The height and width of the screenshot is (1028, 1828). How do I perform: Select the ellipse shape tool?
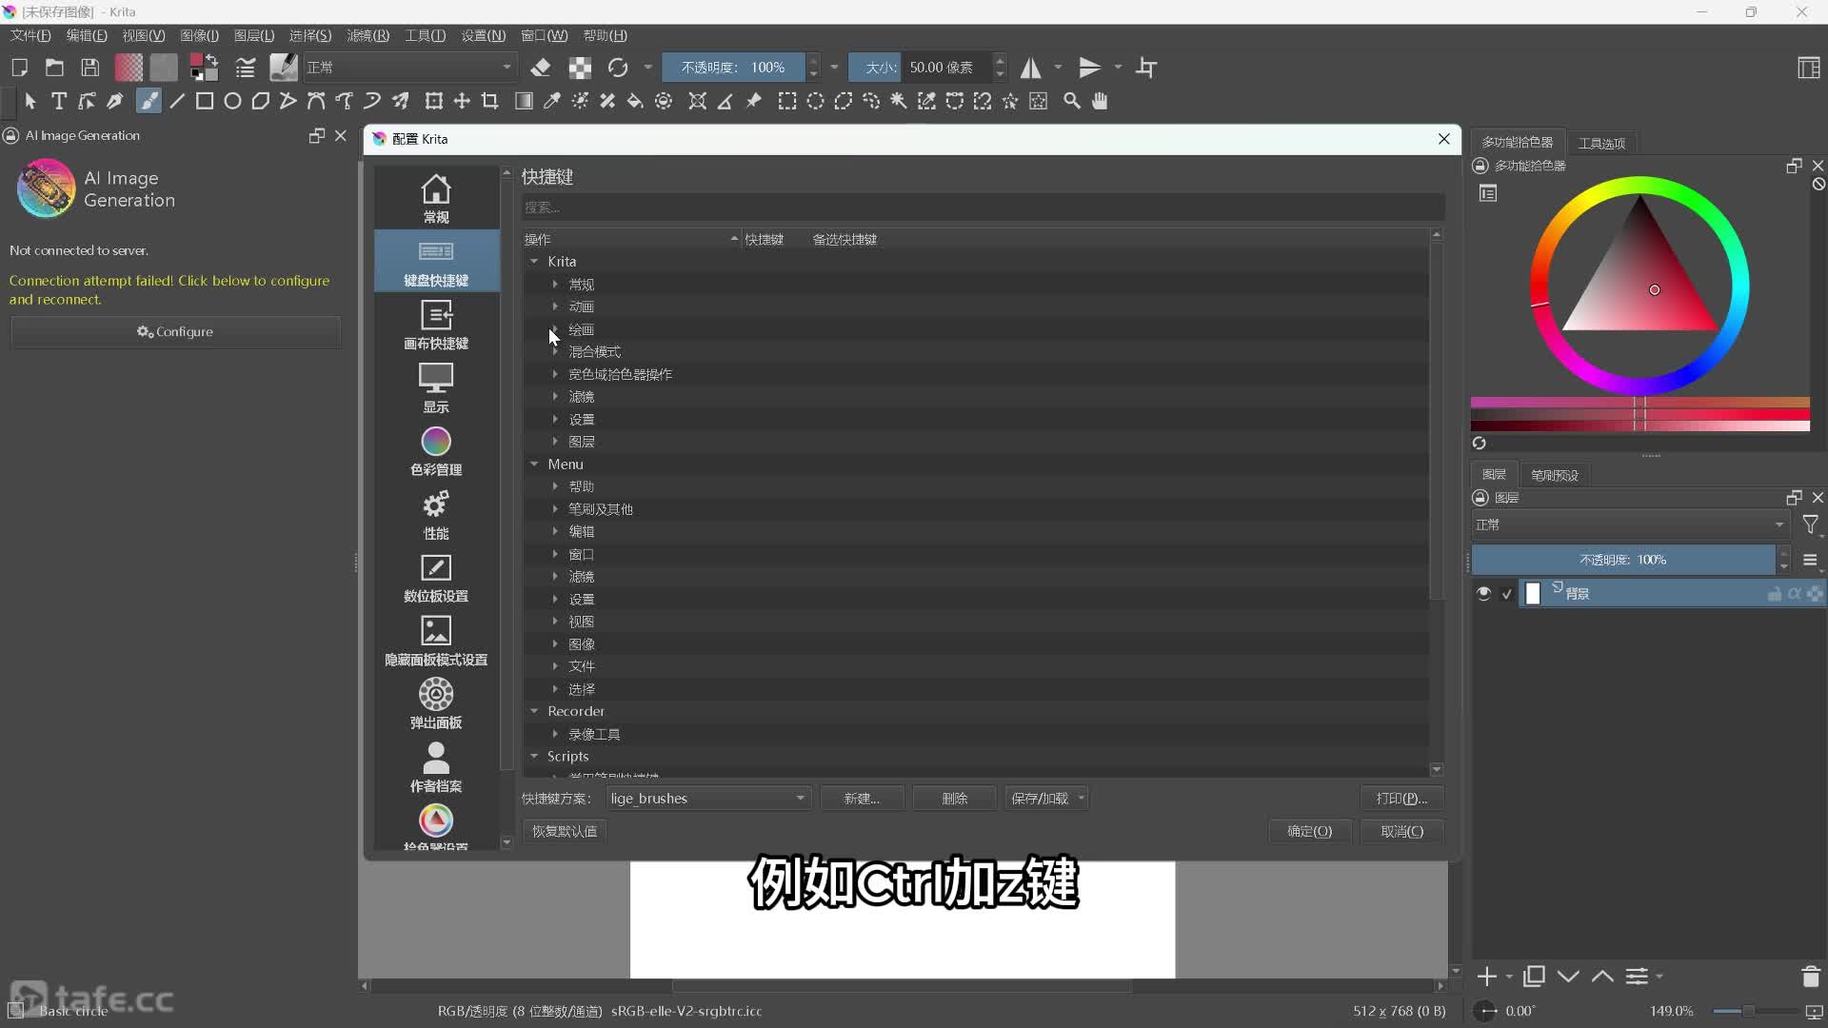pos(232,101)
